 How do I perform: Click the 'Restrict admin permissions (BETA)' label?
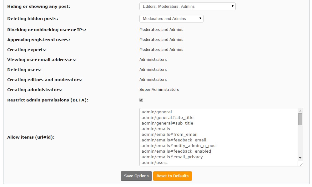[x=48, y=100]
